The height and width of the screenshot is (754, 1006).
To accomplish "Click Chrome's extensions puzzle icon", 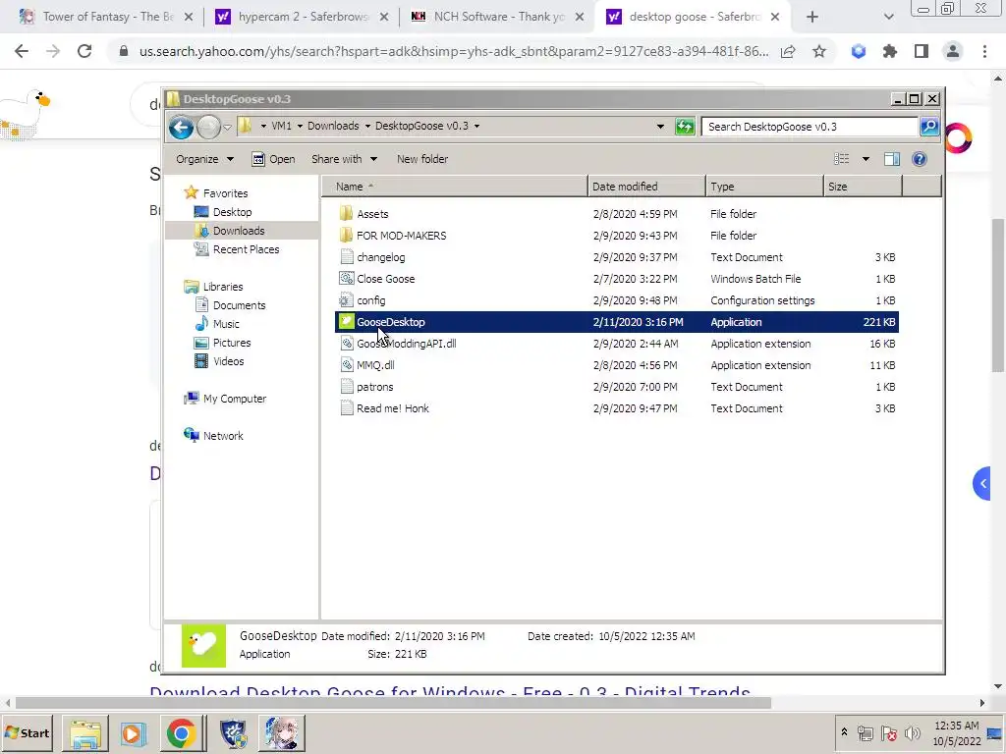I will tap(889, 51).
